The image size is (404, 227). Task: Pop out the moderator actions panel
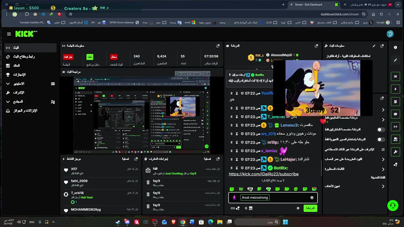coord(218,159)
